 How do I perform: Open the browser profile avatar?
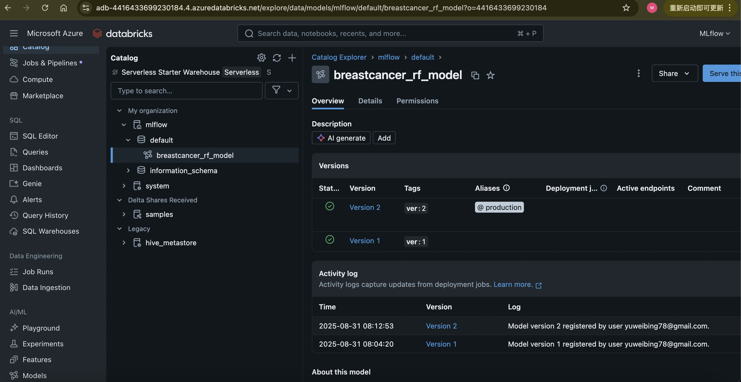click(652, 8)
